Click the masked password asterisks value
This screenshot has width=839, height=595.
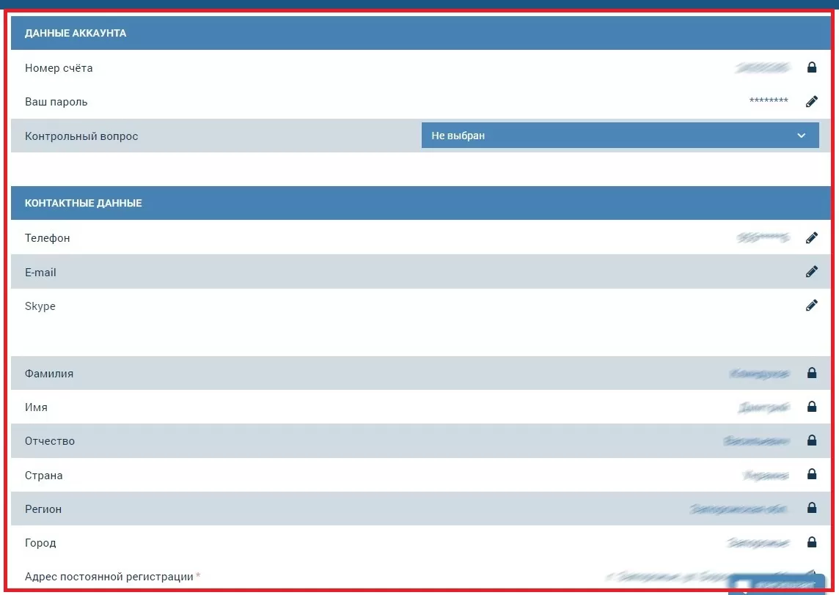tap(769, 102)
